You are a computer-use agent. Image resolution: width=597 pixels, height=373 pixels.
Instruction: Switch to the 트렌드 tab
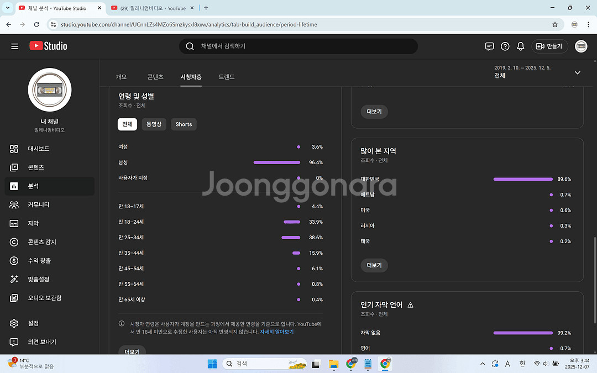[227, 77]
